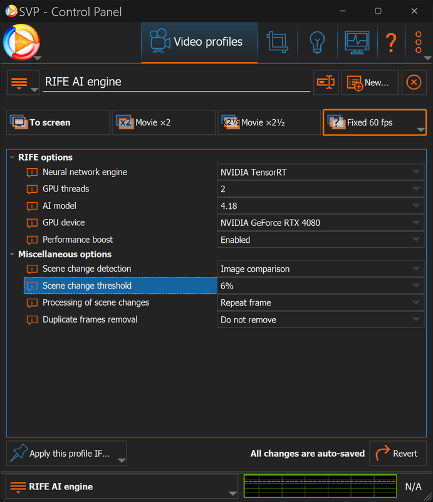
Task: Open the performance monitor tab icon
Action: 357,42
